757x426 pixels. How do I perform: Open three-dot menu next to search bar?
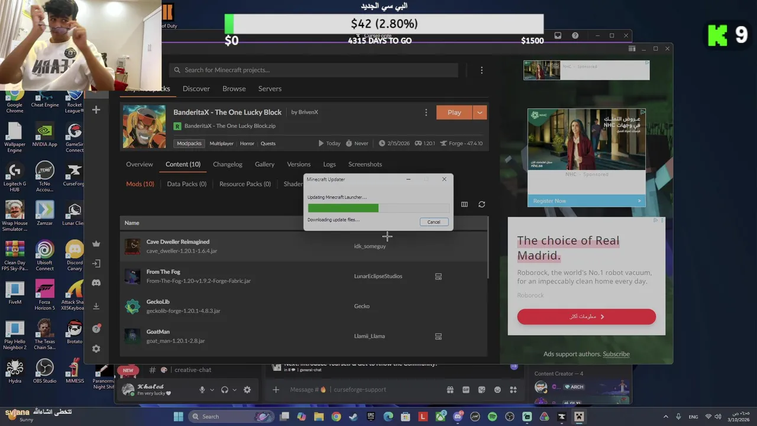coord(481,70)
